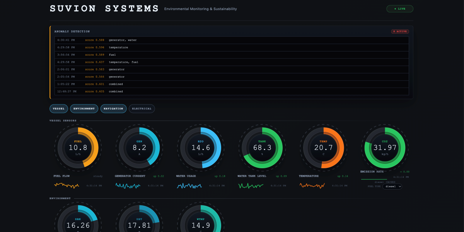The width and height of the screenshot is (464, 232).
Task: Click the score 0.605 value
Action: 95,92
